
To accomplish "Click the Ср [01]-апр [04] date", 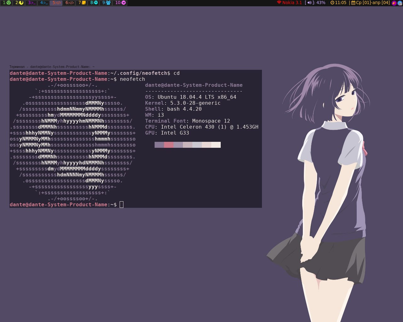I will (x=373, y=3).
